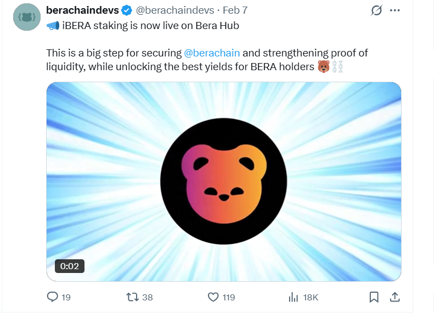Open the three-dot more options menu

point(394,10)
